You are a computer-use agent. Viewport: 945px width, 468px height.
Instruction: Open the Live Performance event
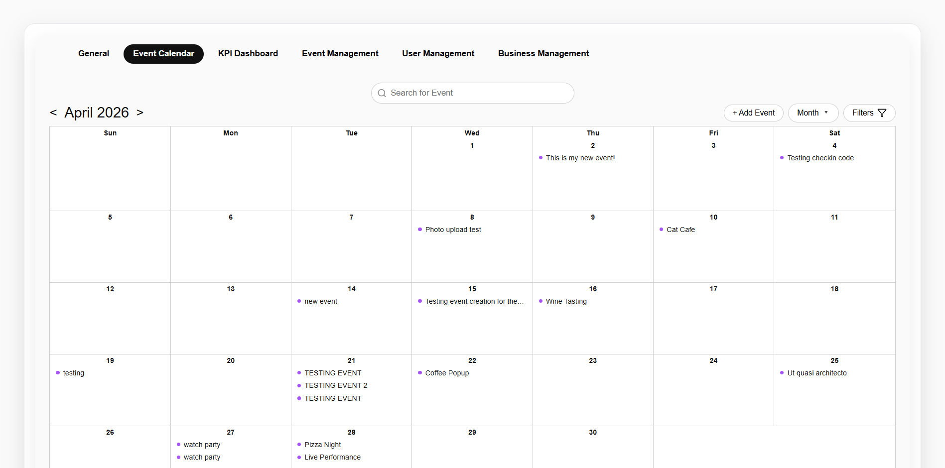pyautogui.click(x=332, y=457)
